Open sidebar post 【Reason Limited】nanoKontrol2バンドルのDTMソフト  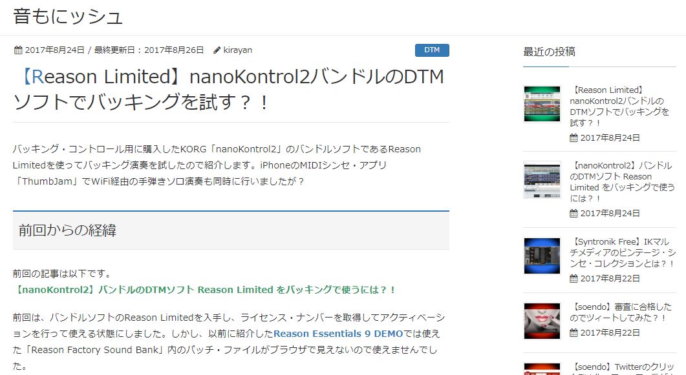619,106
